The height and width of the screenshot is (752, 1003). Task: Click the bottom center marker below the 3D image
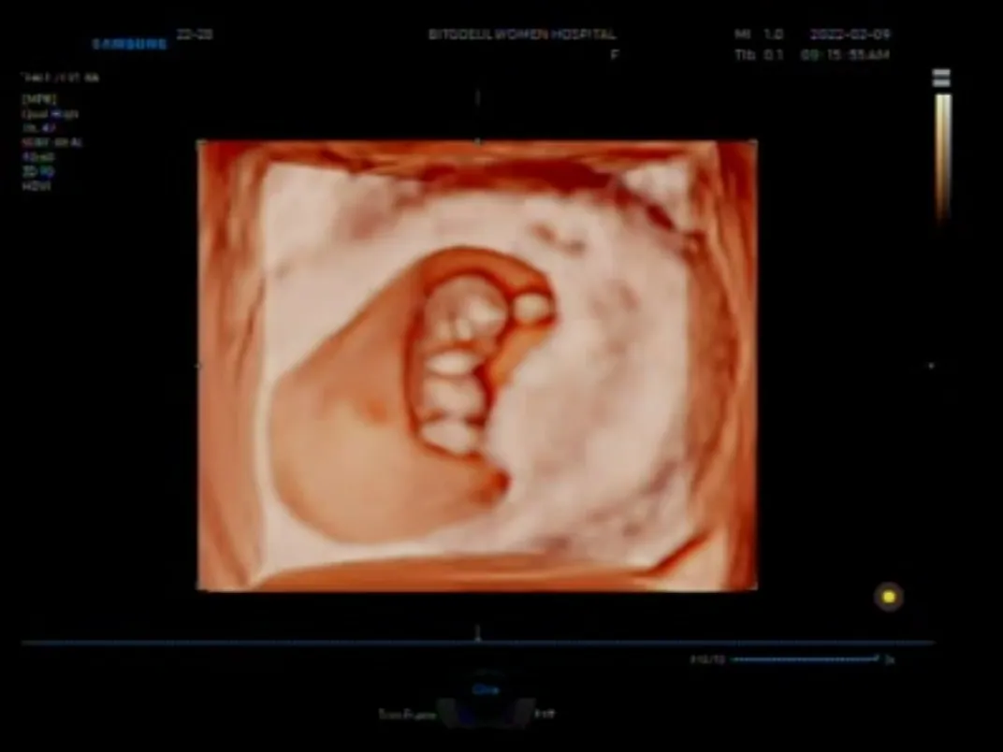[x=477, y=633]
